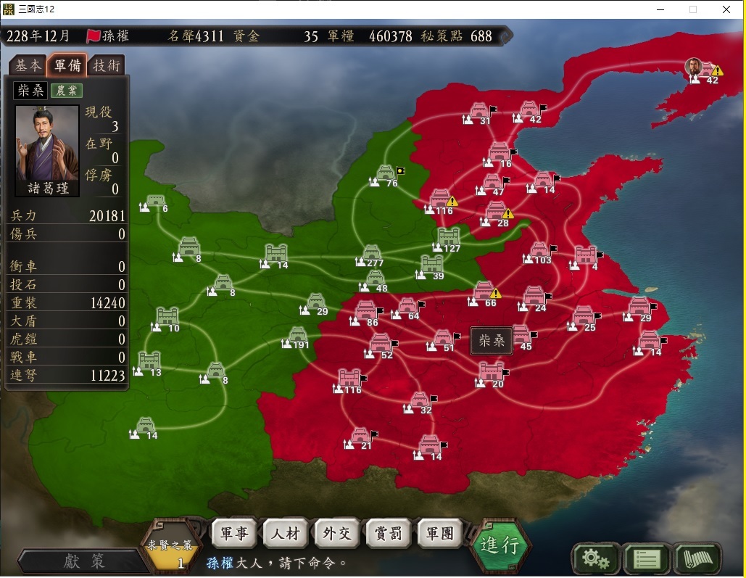Select the red city marked 47

coord(492,183)
